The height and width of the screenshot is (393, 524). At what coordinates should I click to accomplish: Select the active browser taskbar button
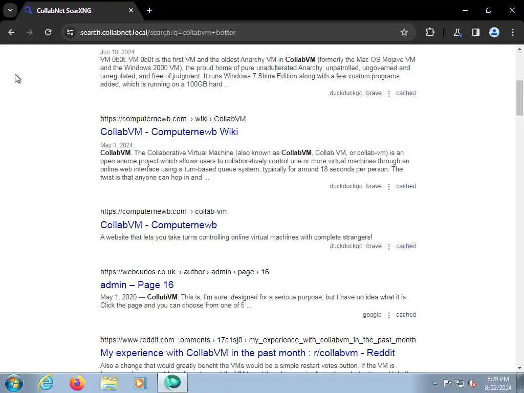pos(172,383)
